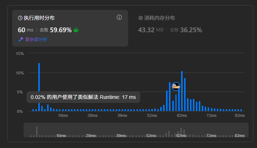Click the mini overview chart's tallest gray bar

[x=37, y=132]
